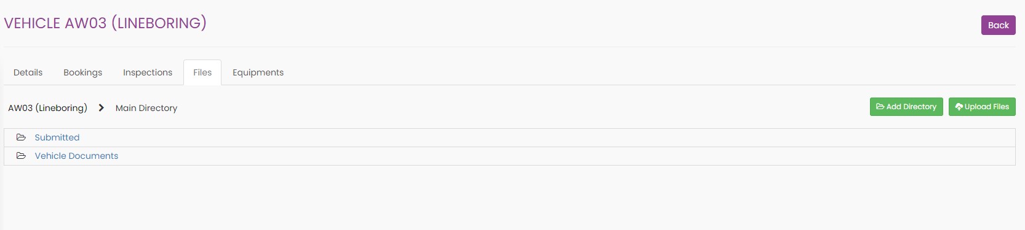Viewport: 1025px width, 230px height.
Task: Switch to the Details tab
Action: pyautogui.click(x=28, y=72)
